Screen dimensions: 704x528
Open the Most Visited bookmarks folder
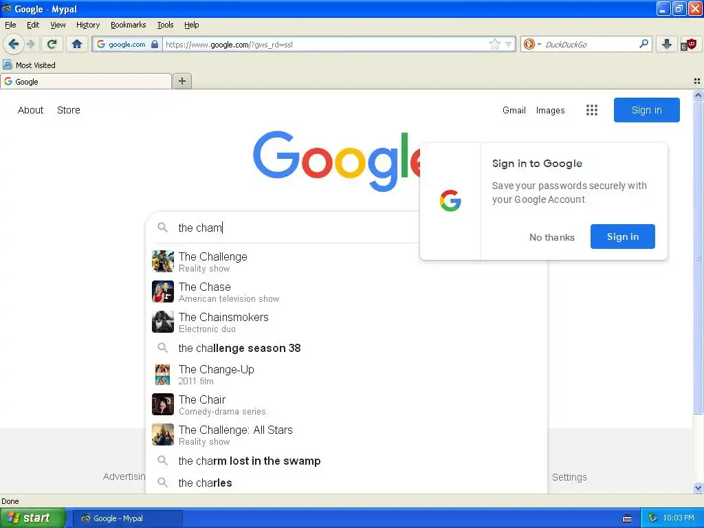point(29,65)
